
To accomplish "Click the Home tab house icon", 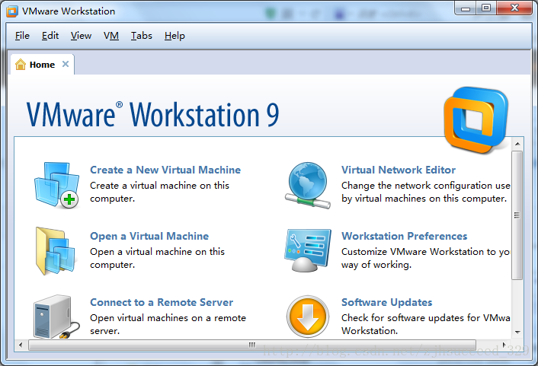I will coord(21,65).
